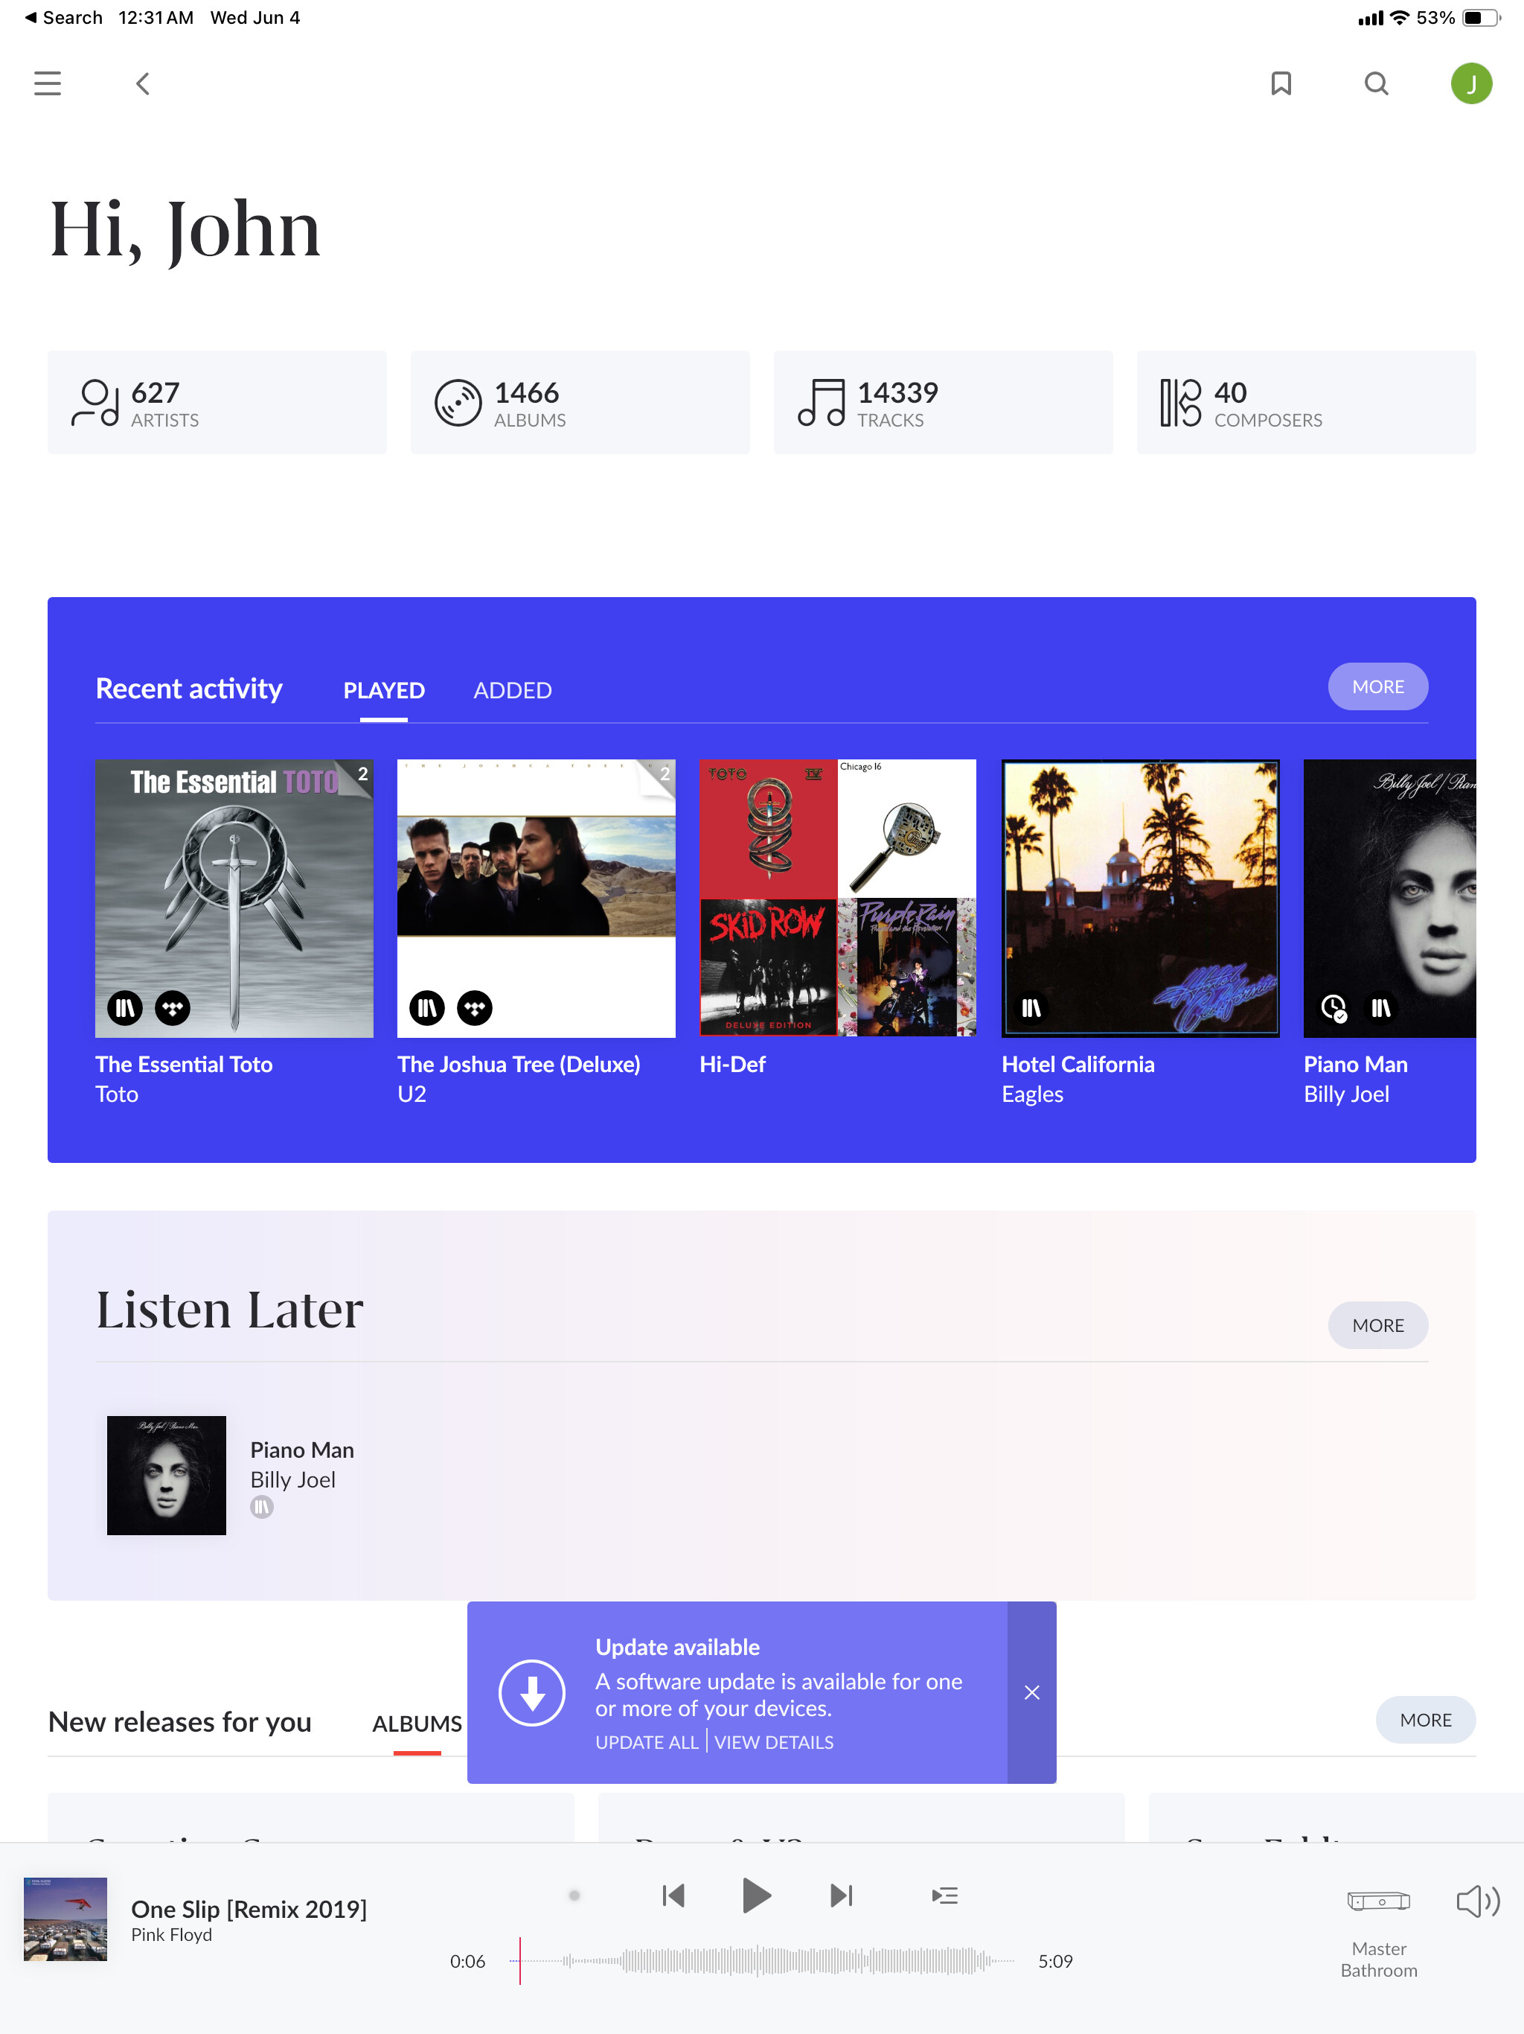Dismiss the Update available notification

point(1031,1693)
